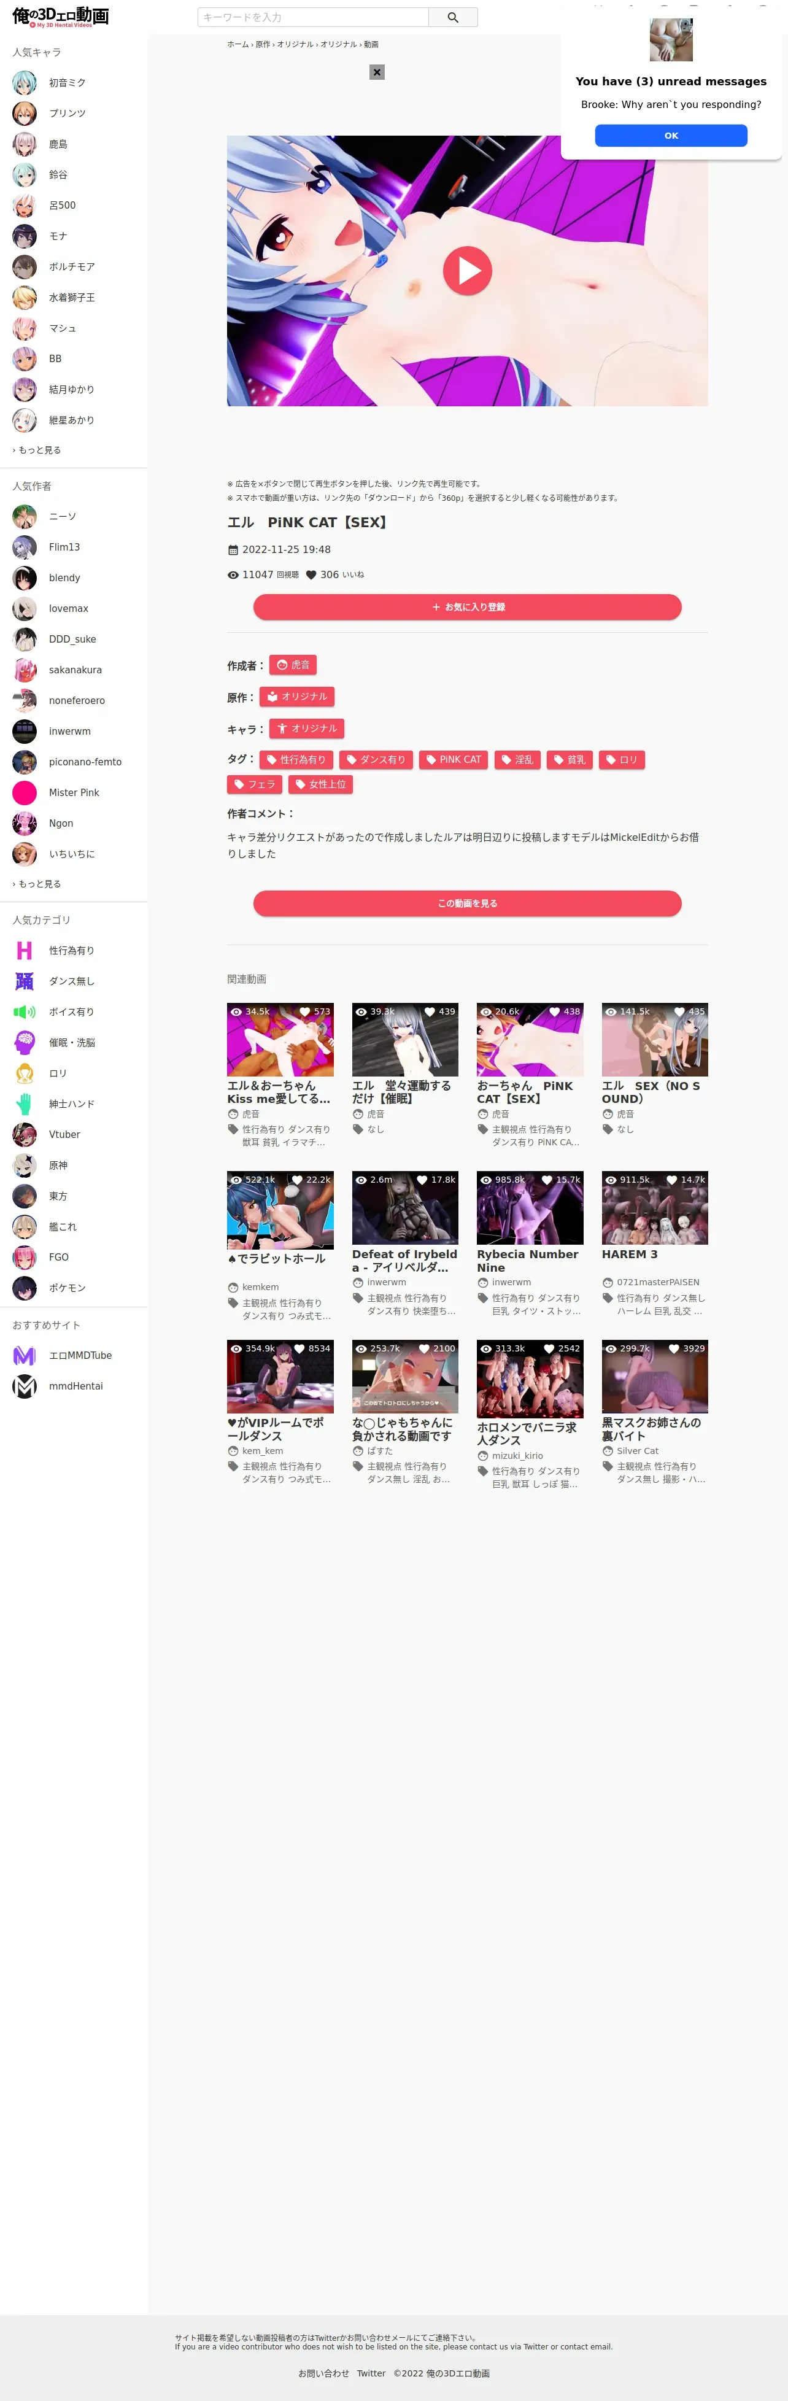
Task: Open the ボイス有り speaker category icon
Action: point(25,1012)
